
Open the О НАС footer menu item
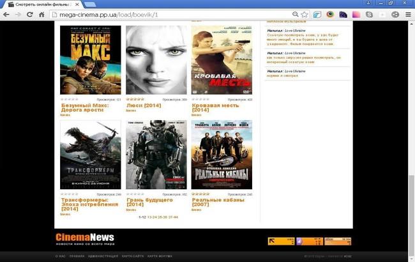pyautogui.click(x=60, y=256)
